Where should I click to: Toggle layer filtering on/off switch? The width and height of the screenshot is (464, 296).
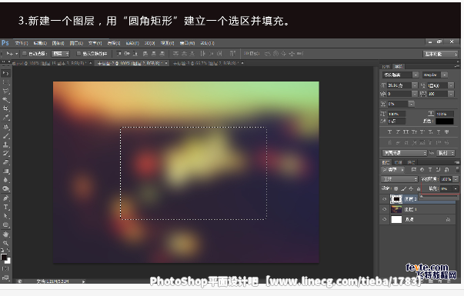457,169
